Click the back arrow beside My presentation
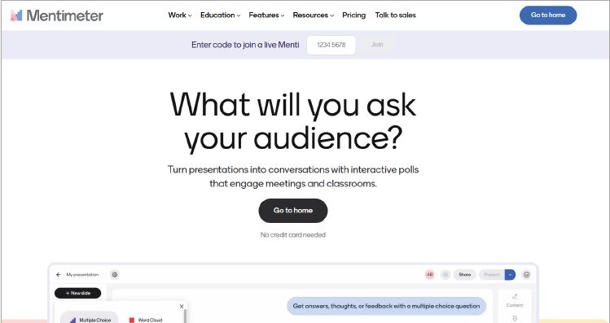Viewport: 610px width, 323px height. [59, 274]
